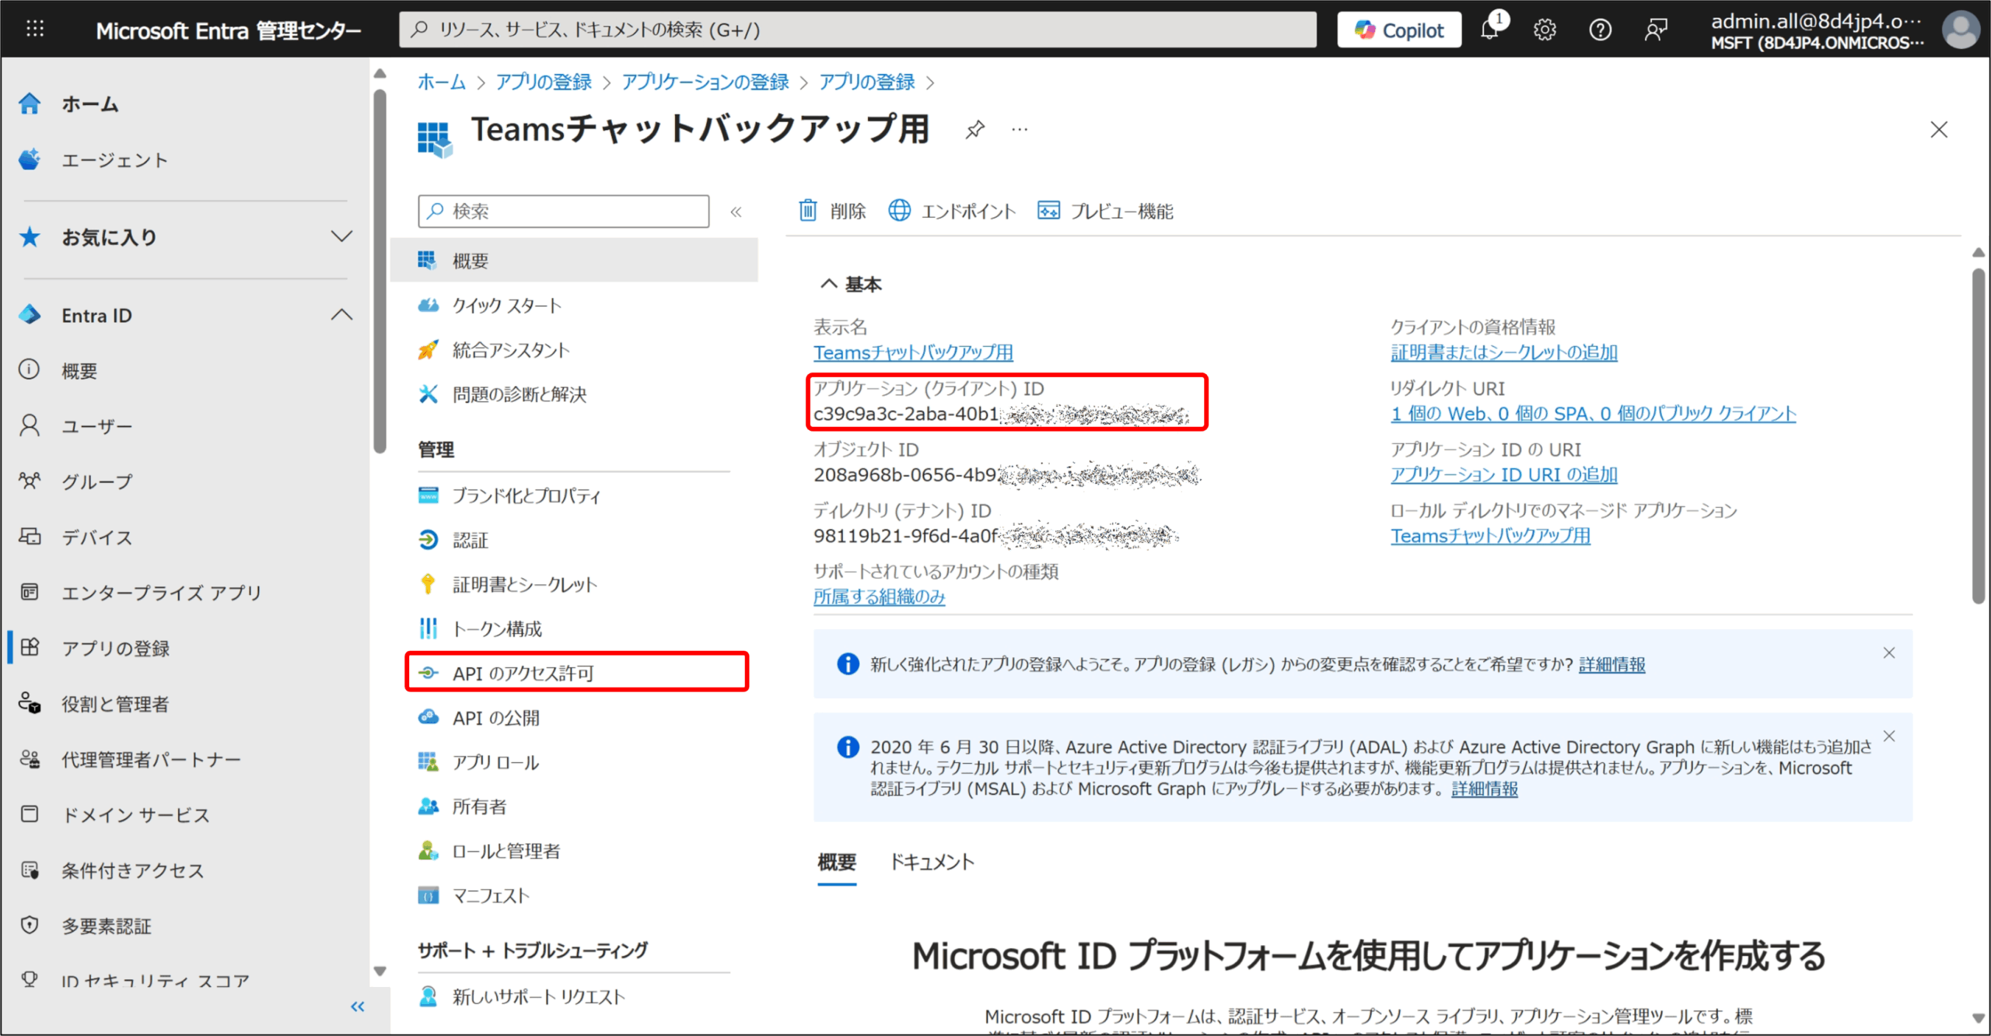Viewport: 1991px width, 1036px height.
Task: Open the app launcher waffle icon
Action: 35,30
